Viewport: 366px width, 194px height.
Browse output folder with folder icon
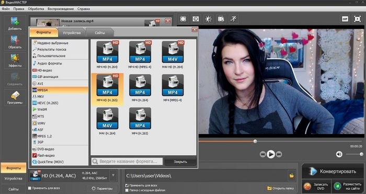pos(292,176)
